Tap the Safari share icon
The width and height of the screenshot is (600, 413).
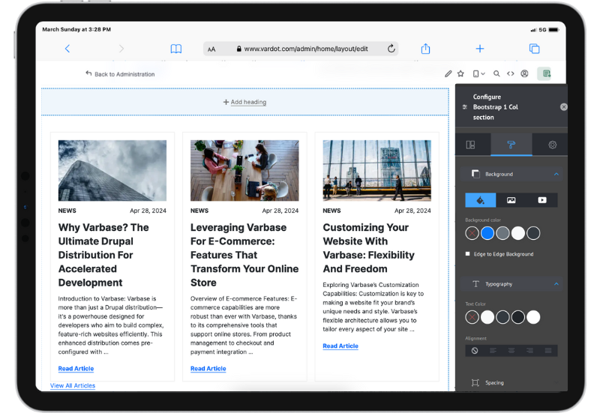point(425,49)
